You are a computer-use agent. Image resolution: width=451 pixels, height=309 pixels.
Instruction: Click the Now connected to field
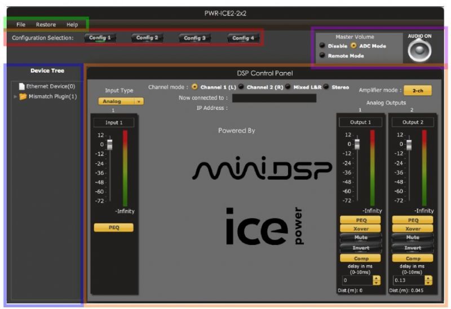pyautogui.click(x=274, y=98)
